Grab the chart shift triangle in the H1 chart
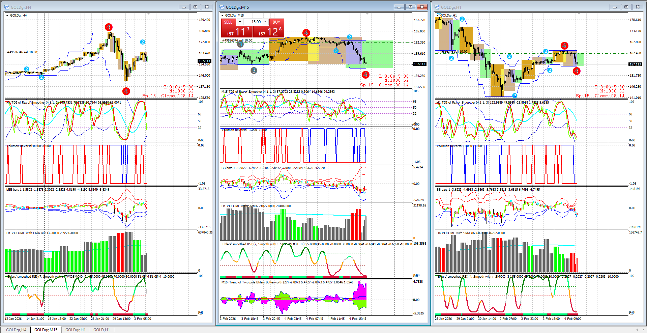The width and height of the screenshot is (647, 333). click(x=579, y=14)
